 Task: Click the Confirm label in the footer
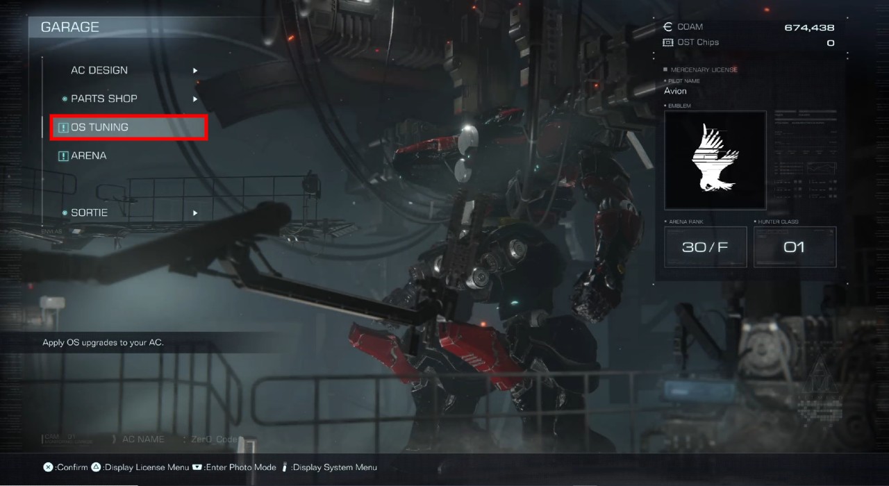pyautogui.click(x=72, y=467)
